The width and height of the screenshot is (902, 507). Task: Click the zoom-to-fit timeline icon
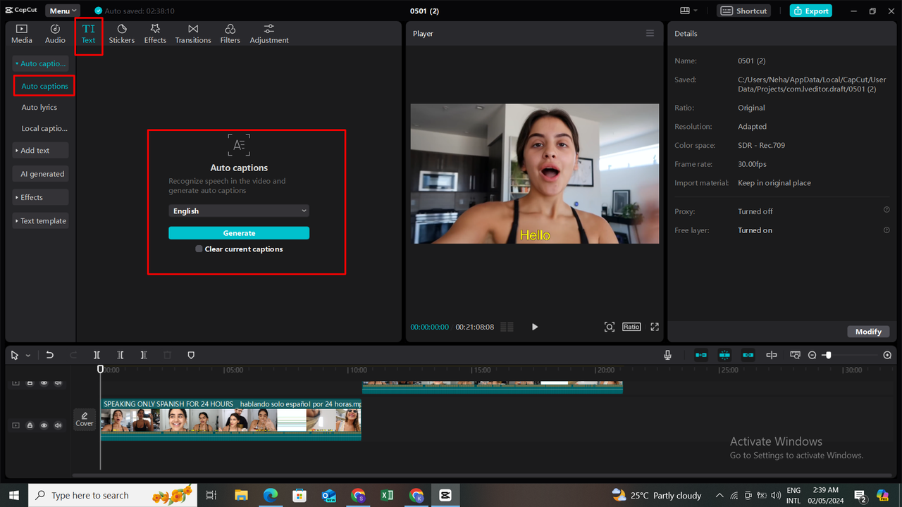[x=795, y=355]
